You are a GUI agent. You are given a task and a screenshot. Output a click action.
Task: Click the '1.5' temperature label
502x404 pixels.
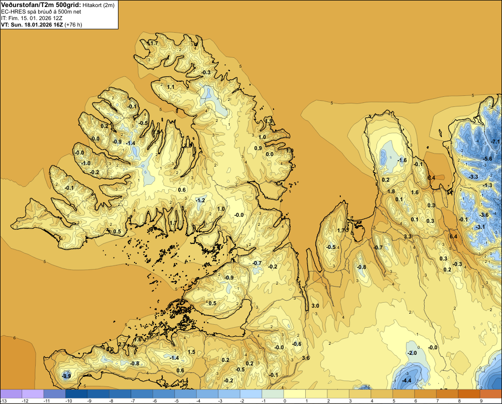click(x=191, y=352)
